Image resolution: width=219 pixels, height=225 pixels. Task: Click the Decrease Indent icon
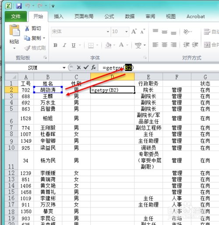point(186,45)
